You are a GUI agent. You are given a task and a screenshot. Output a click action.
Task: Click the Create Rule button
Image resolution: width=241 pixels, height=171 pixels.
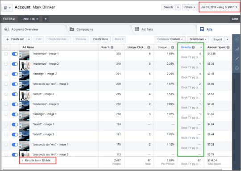coord(100,39)
